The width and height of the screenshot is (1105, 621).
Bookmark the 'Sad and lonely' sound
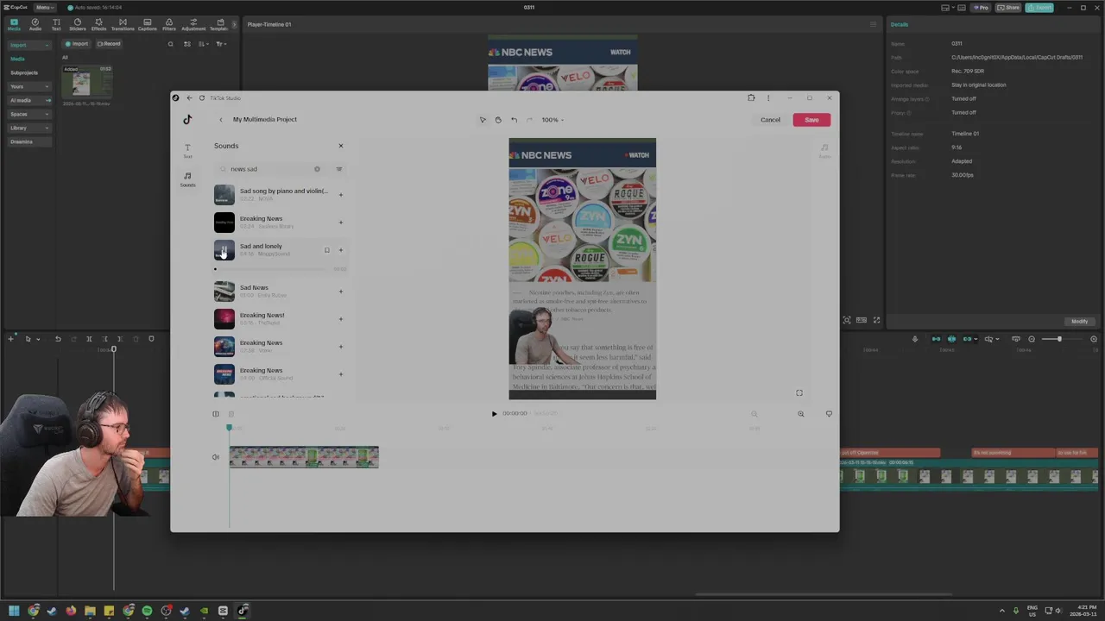(x=327, y=250)
